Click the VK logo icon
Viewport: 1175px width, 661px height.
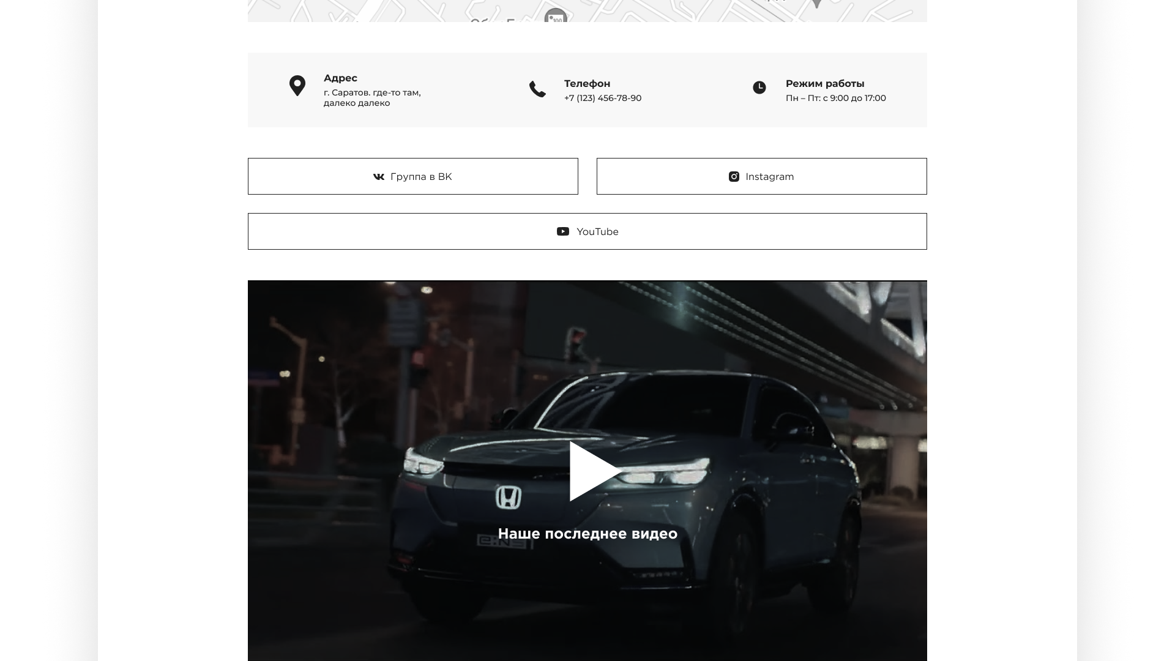click(x=379, y=177)
